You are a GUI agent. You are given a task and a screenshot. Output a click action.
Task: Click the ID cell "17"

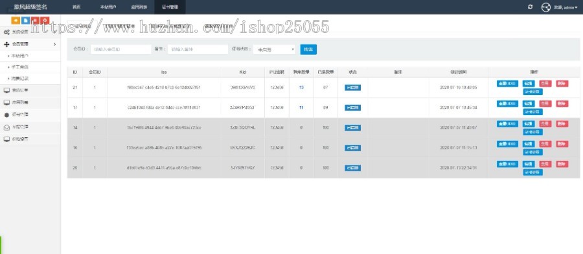click(74, 107)
